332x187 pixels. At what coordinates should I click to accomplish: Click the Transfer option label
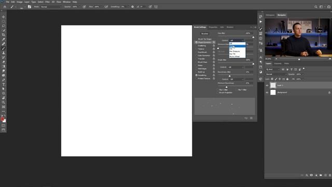click(201, 59)
